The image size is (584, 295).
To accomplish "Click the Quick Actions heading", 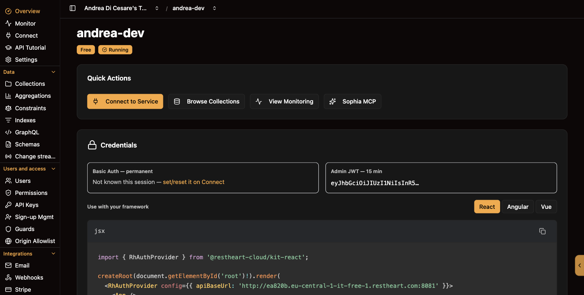I will (109, 78).
